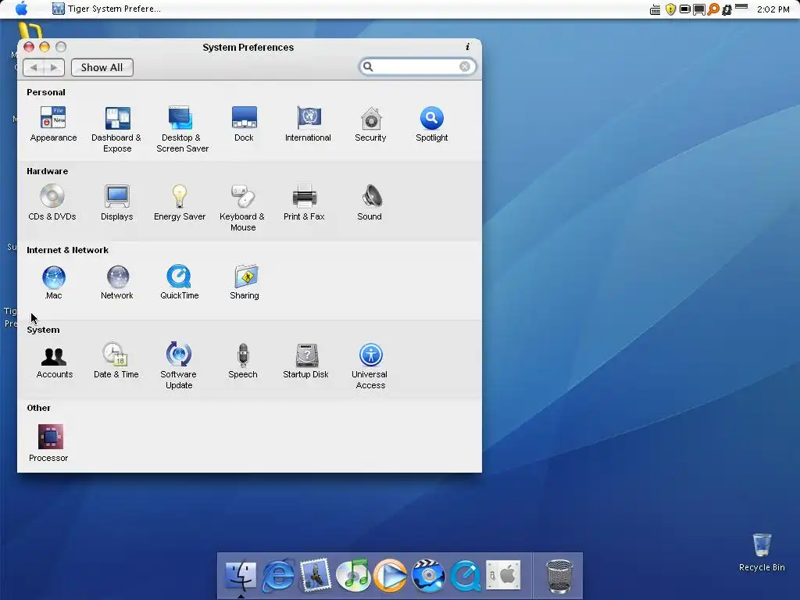Image resolution: width=800 pixels, height=600 pixels.
Task: Open Print & Fax preferences
Action: (304, 202)
